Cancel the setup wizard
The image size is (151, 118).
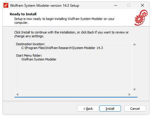tap(135, 108)
